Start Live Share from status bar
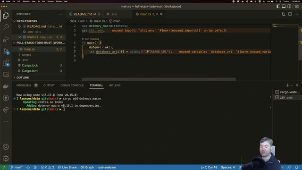 (x=67, y=167)
